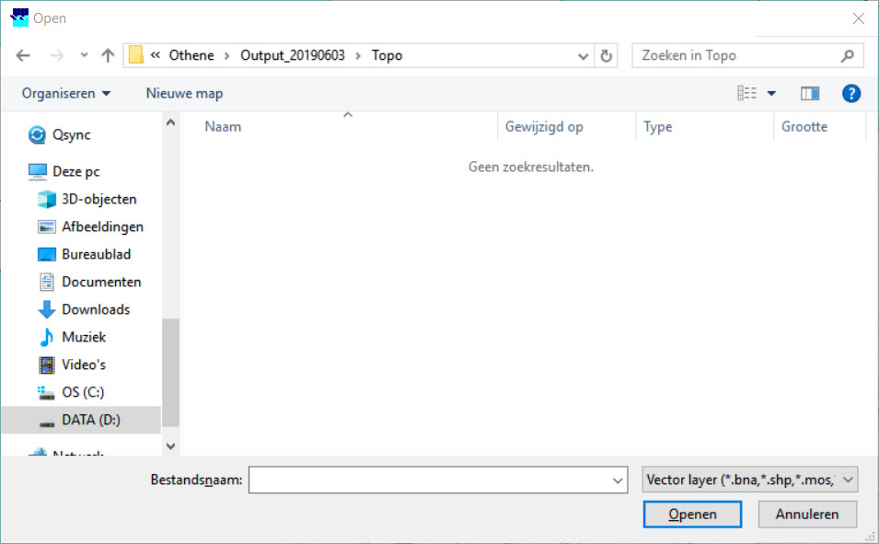Toggle the preview pane icon
This screenshot has width=879, height=544.
(x=810, y=93)
